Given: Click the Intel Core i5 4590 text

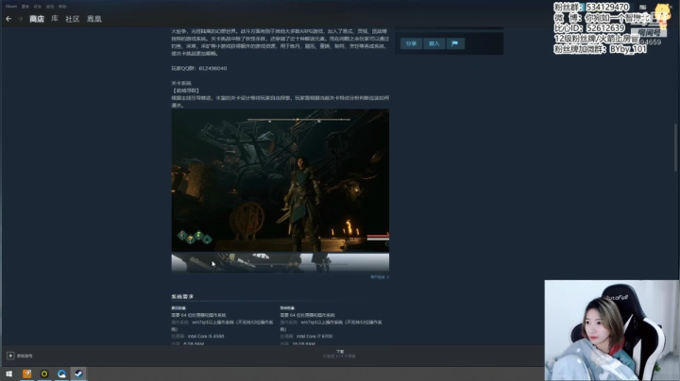Looking at the screenshot, I should coord(206,336).
